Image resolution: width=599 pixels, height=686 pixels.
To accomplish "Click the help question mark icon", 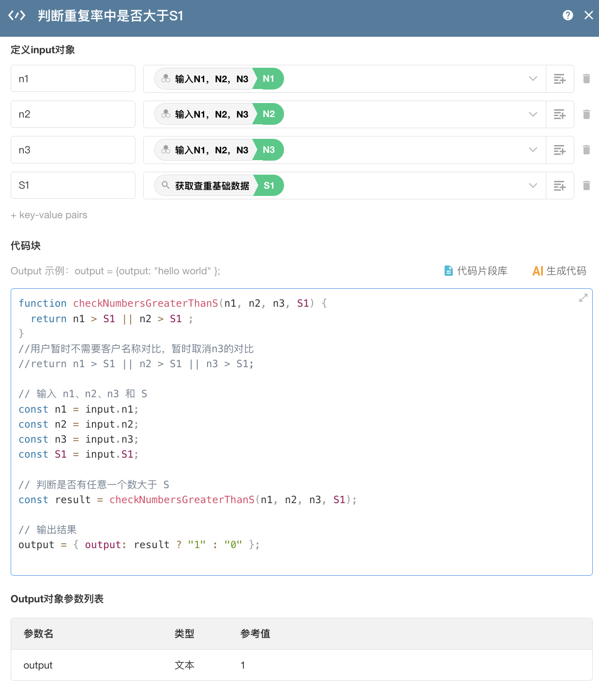I will pyautogui.click(x=568, y=15).
